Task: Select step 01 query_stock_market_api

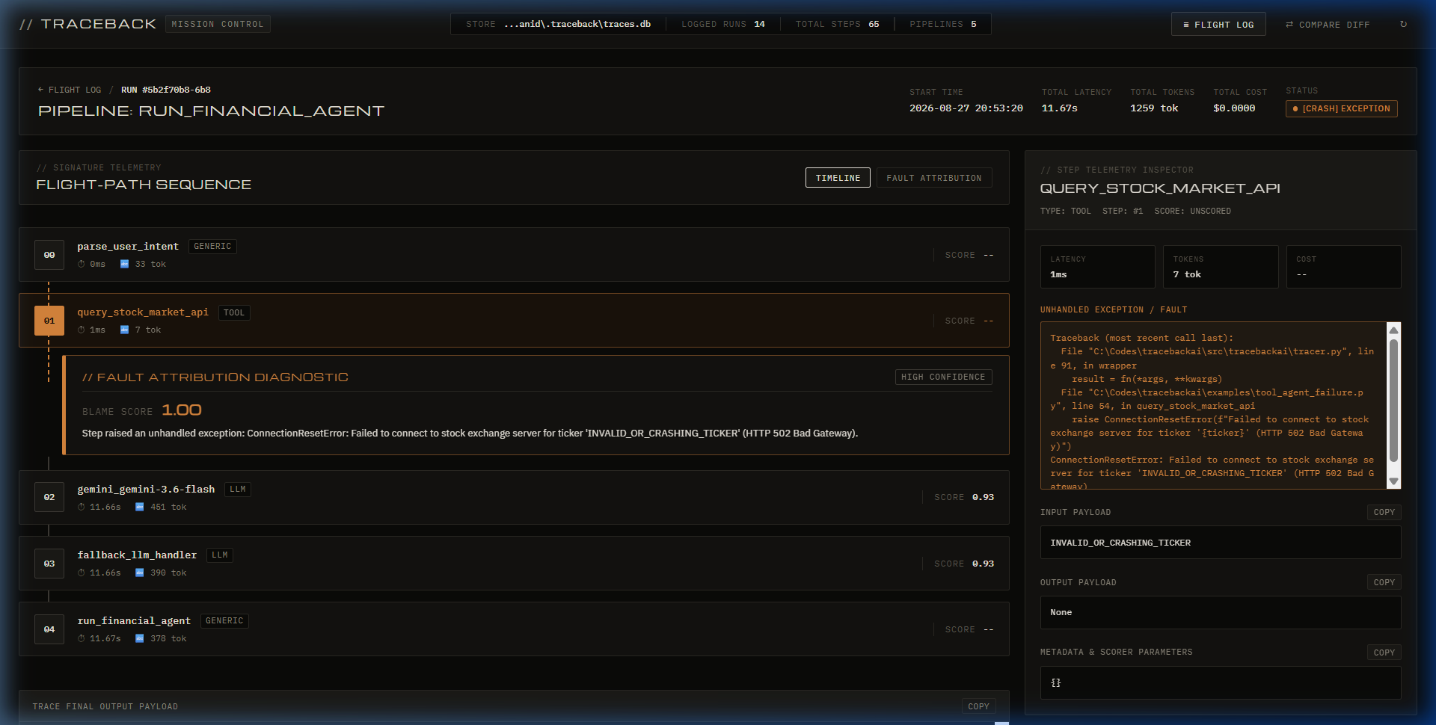Action: tap(514, 321)
